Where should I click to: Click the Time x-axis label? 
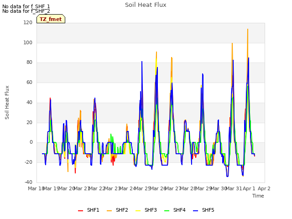258,196
